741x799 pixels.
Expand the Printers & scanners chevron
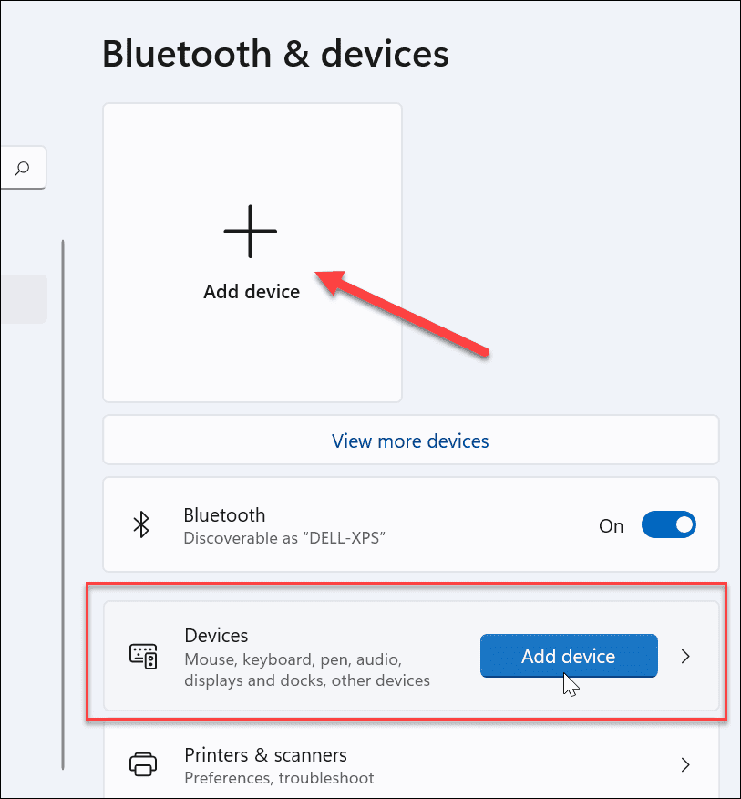point(686,764)
